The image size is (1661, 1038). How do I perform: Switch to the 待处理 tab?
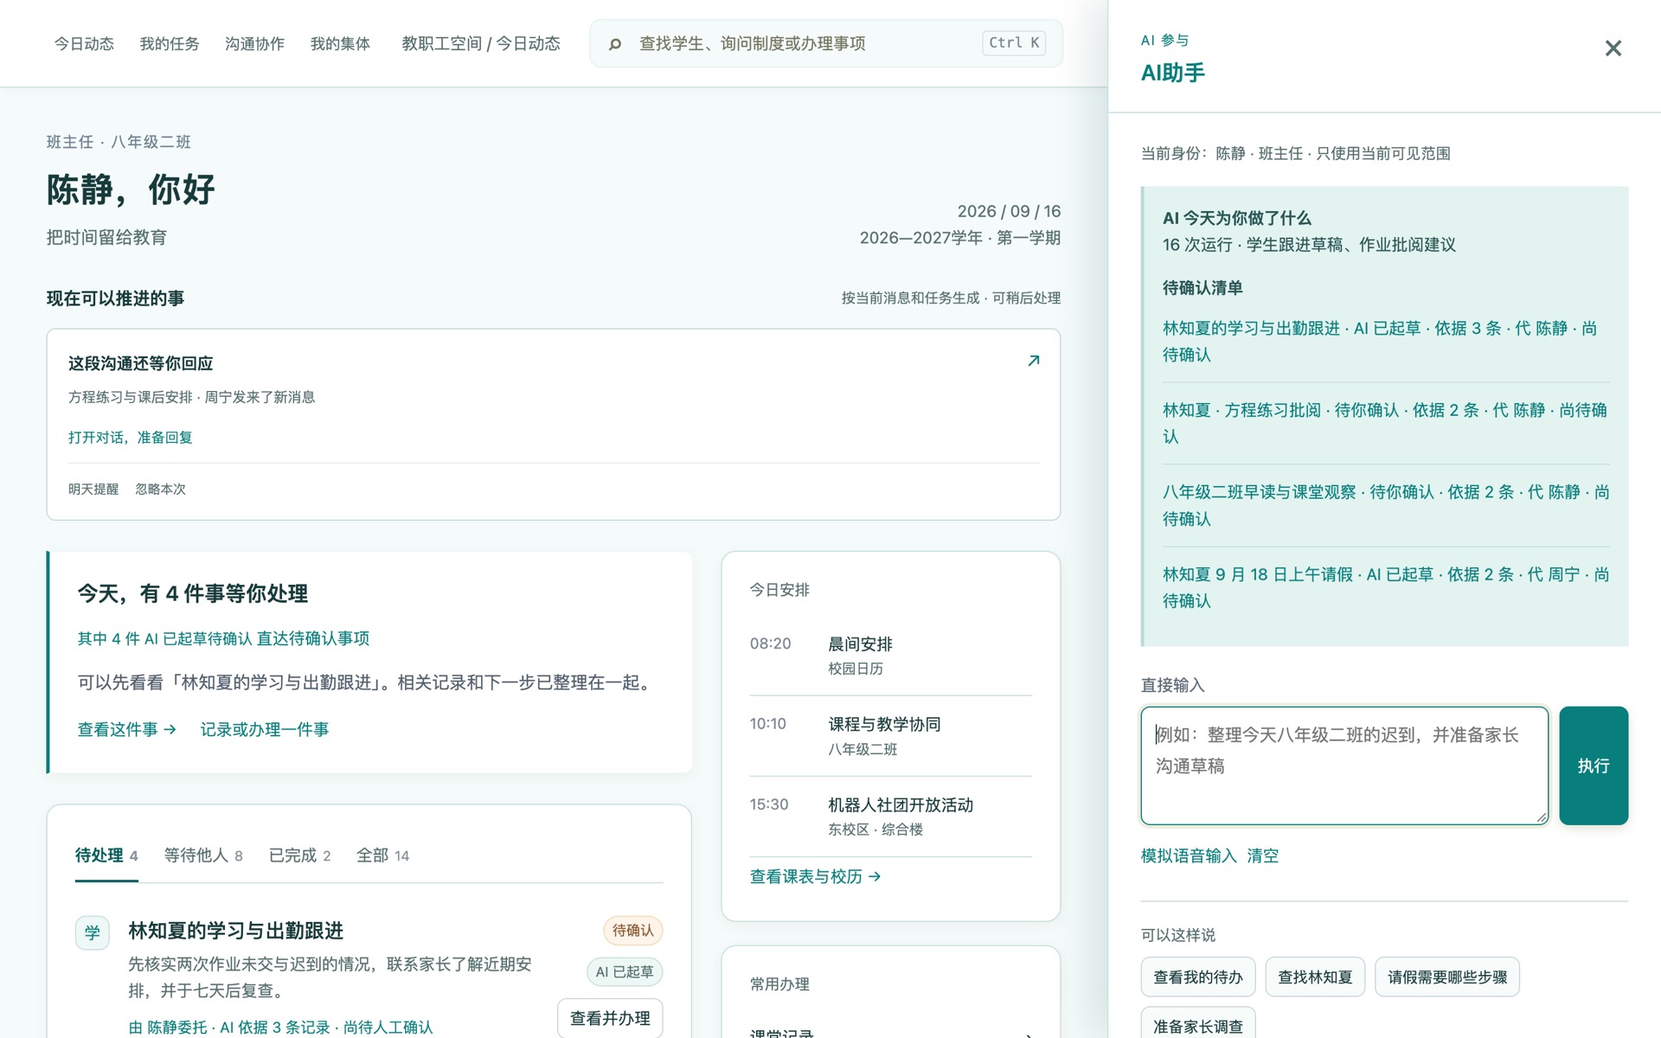tap(106, 855)
